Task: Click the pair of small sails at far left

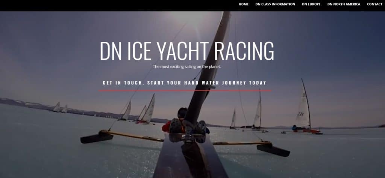Action: [60, 107]
